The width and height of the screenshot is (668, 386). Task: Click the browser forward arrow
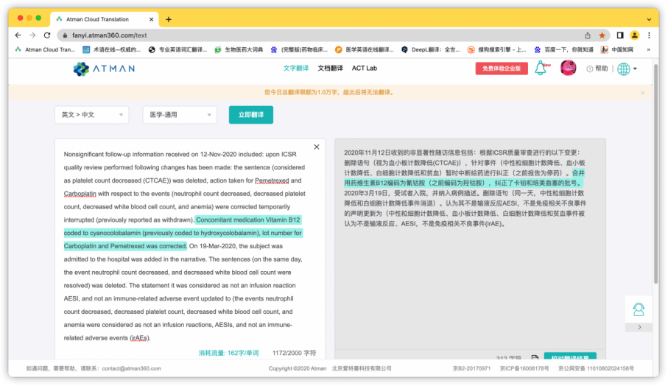click(32, 35)
